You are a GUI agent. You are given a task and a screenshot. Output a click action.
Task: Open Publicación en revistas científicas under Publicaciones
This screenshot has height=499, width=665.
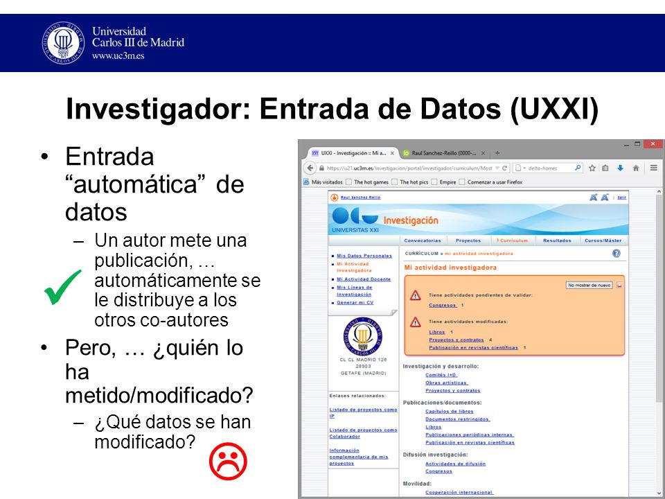[470, 443]
